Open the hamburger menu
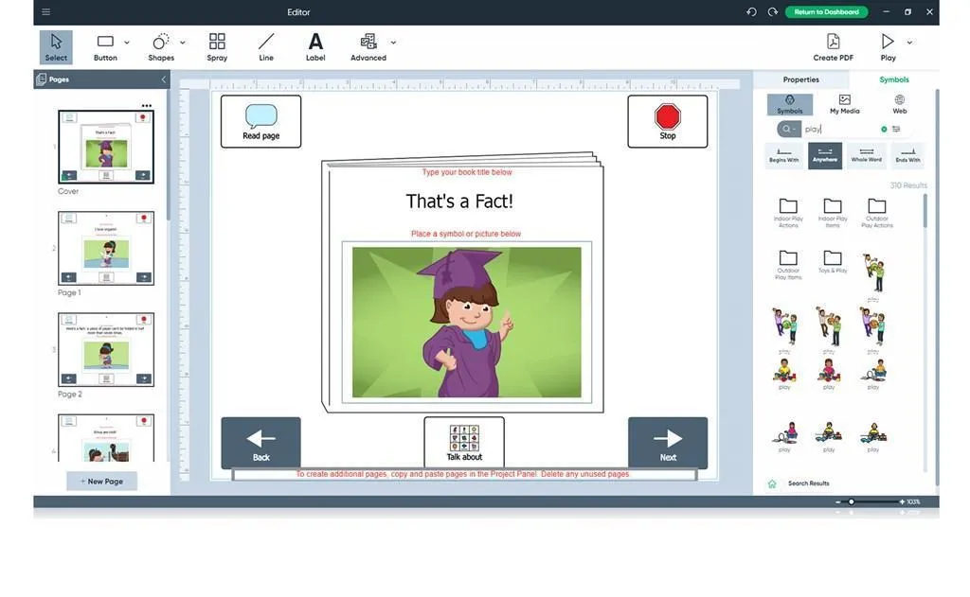Image resolution: width=970 pixels, height=597 pixels. tap(46, 12)
